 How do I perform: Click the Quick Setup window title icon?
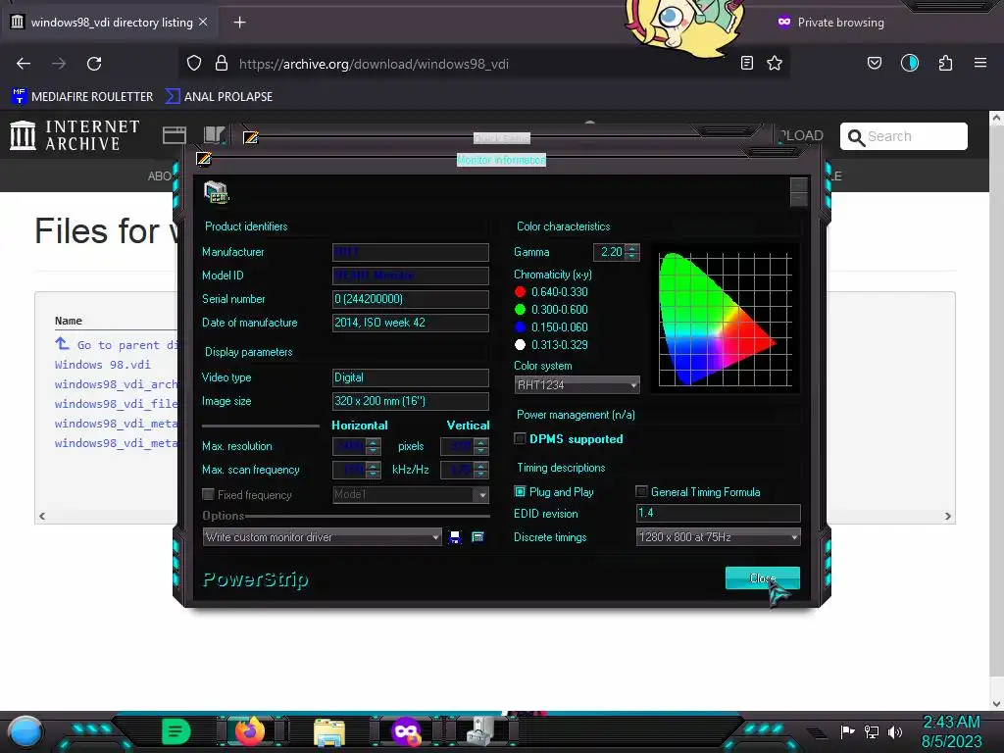click(250, 137)
